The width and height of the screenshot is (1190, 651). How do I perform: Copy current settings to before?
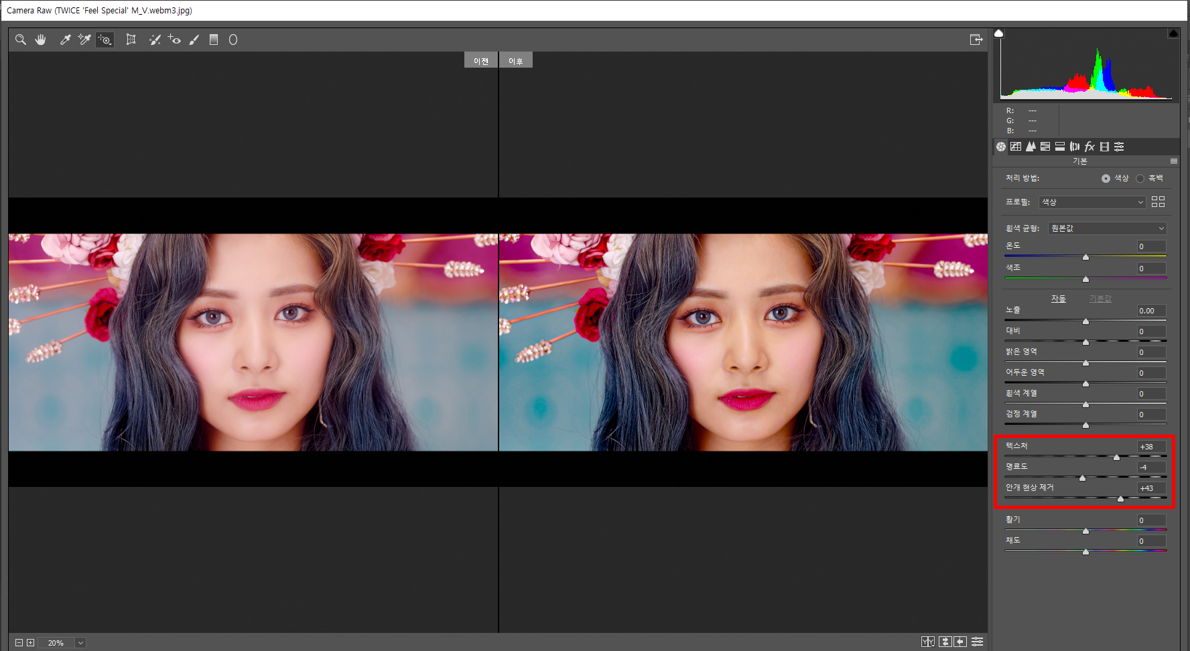960,642
